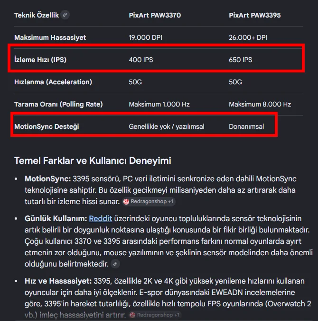This screenshot has width=318, height=321.
Task: Select the 400 IPS value
Action: click(141, 60)
